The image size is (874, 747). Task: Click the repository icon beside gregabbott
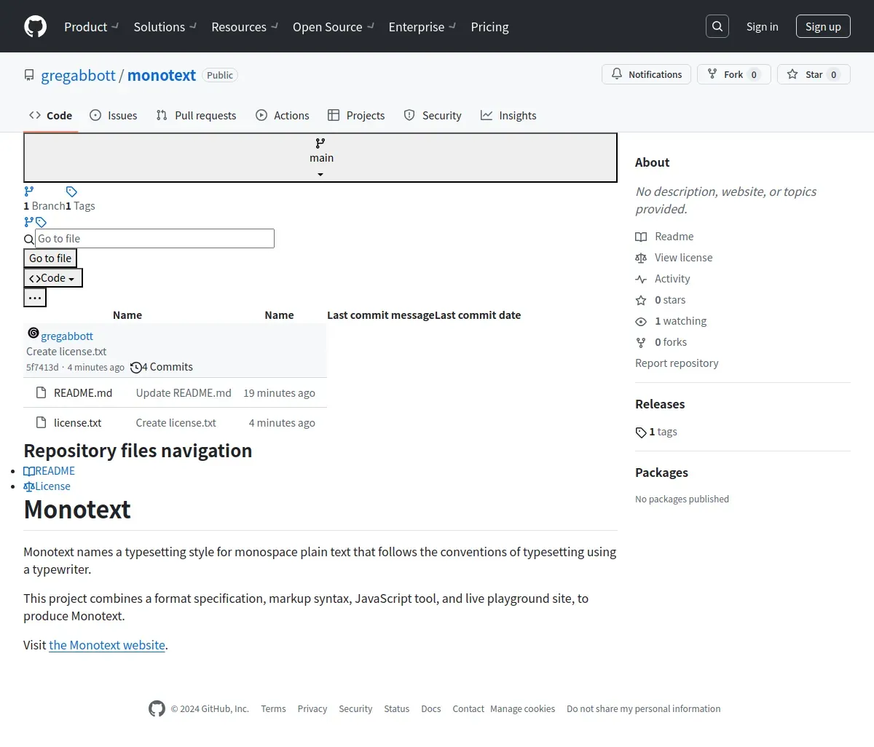29,75
